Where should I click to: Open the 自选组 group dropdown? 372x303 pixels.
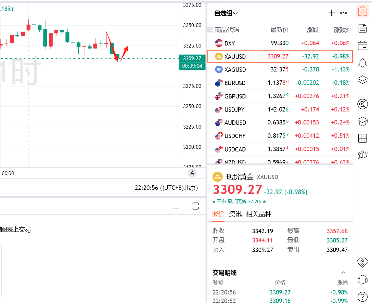(226, 13)
